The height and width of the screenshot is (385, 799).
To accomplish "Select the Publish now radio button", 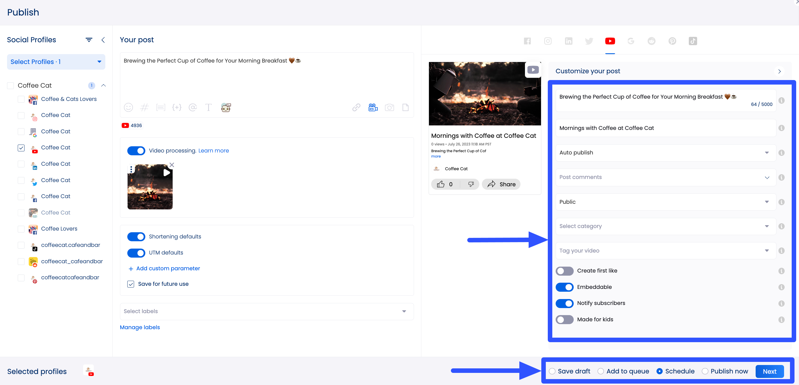I will (705, 371).
